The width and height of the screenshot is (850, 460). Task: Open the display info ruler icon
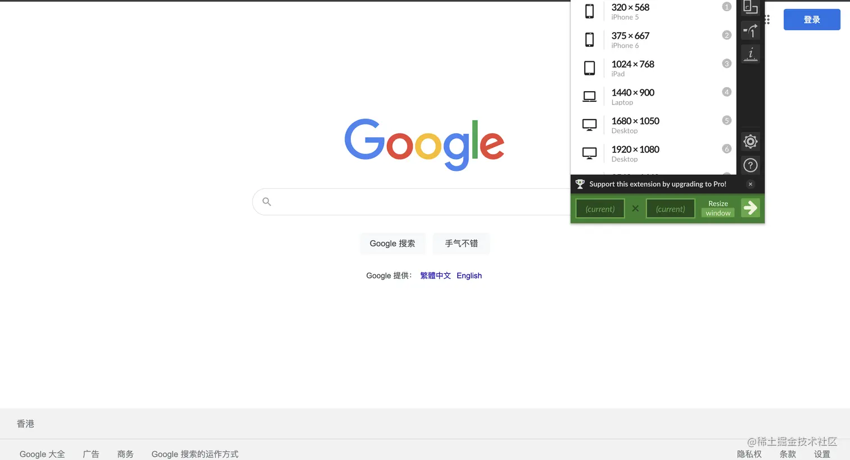click(750, 55)
